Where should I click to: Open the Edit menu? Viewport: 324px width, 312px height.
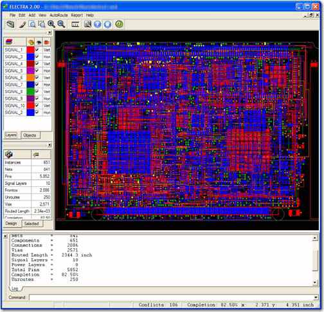(x=22, y=15)
